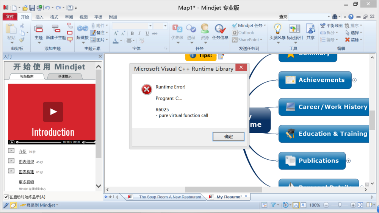Click the 确定 button in error dialog
The height and width of the screenshot is (213, 379).
click(x=229, y=137)
